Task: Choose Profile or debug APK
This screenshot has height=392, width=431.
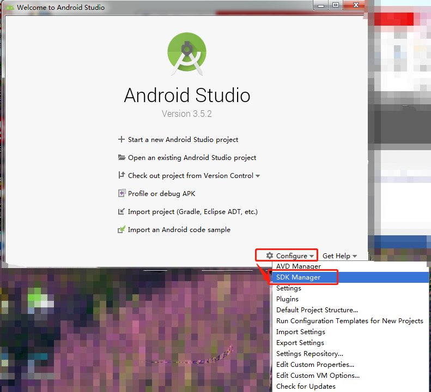Action: coord(161,193)
